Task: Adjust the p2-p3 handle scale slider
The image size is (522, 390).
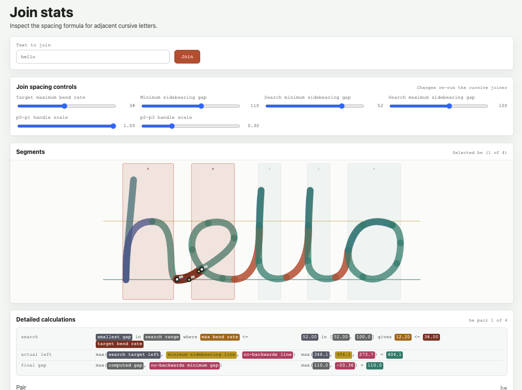Action: tap(190, 126)
